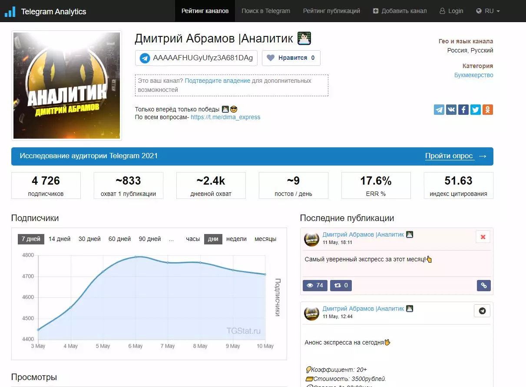This screenshot has height=387, width=526.
Task: Switch chart grouping to недели
Action: click(236, 239)
